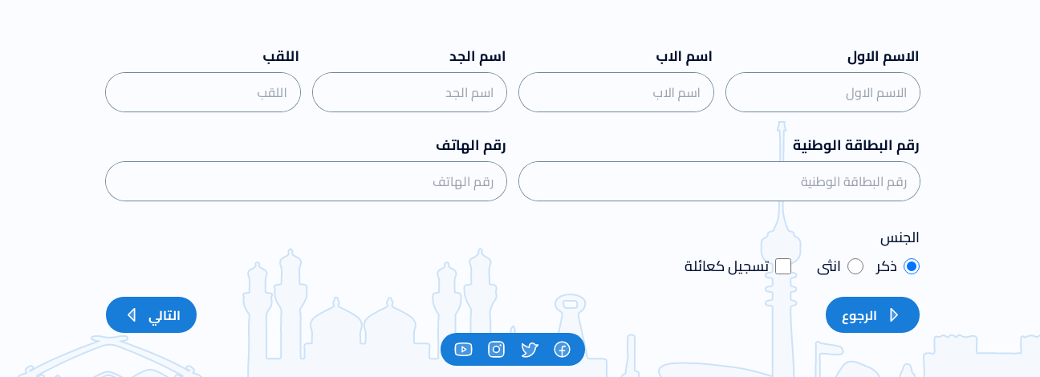Focus the اسم الجد input box
The height and width of the screenshot is (377, 1040).
tap(409, 92)
